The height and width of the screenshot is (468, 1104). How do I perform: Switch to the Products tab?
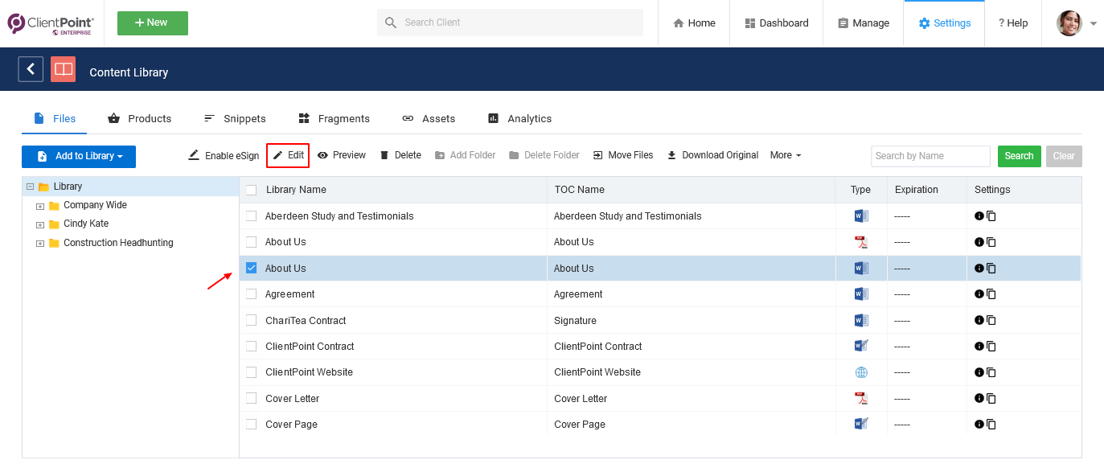pos(139,118)
